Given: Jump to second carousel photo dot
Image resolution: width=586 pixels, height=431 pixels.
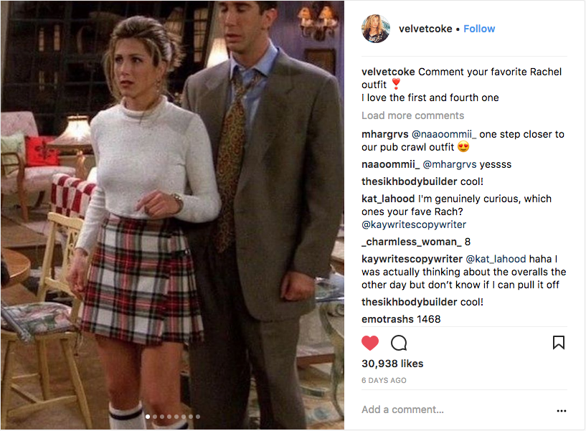Looking at the screenshot, I should pos(155,417).
